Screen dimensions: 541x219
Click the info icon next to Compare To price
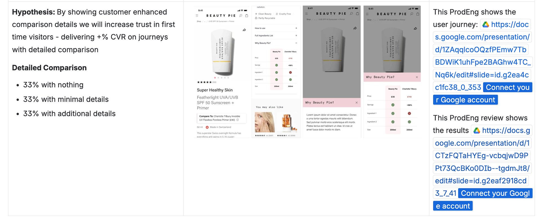238,120
